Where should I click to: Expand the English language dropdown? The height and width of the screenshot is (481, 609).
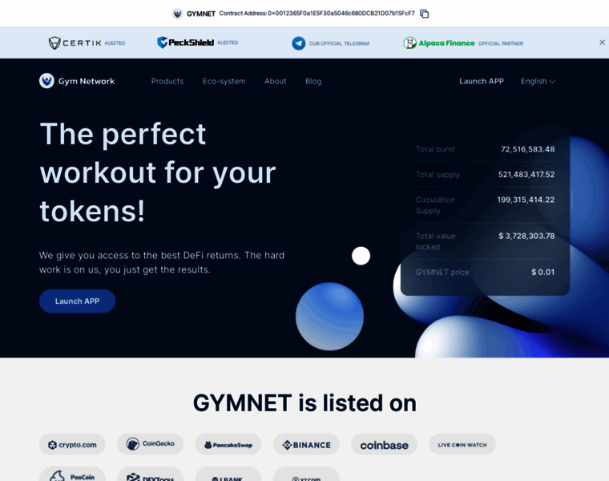point(538,81)
